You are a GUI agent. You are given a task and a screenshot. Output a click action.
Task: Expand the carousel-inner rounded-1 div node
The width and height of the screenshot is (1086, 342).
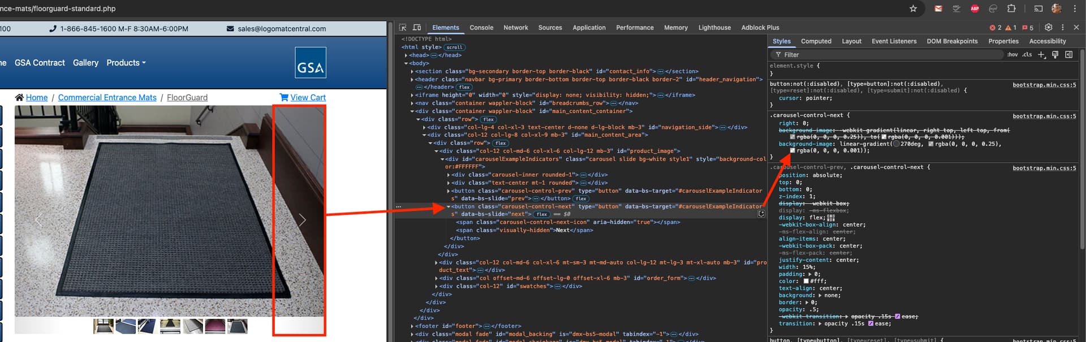pos(449,175)
